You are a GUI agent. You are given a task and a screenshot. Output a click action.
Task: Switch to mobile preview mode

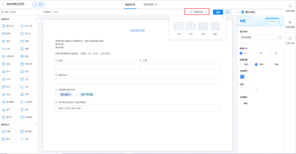coord(228,12)
